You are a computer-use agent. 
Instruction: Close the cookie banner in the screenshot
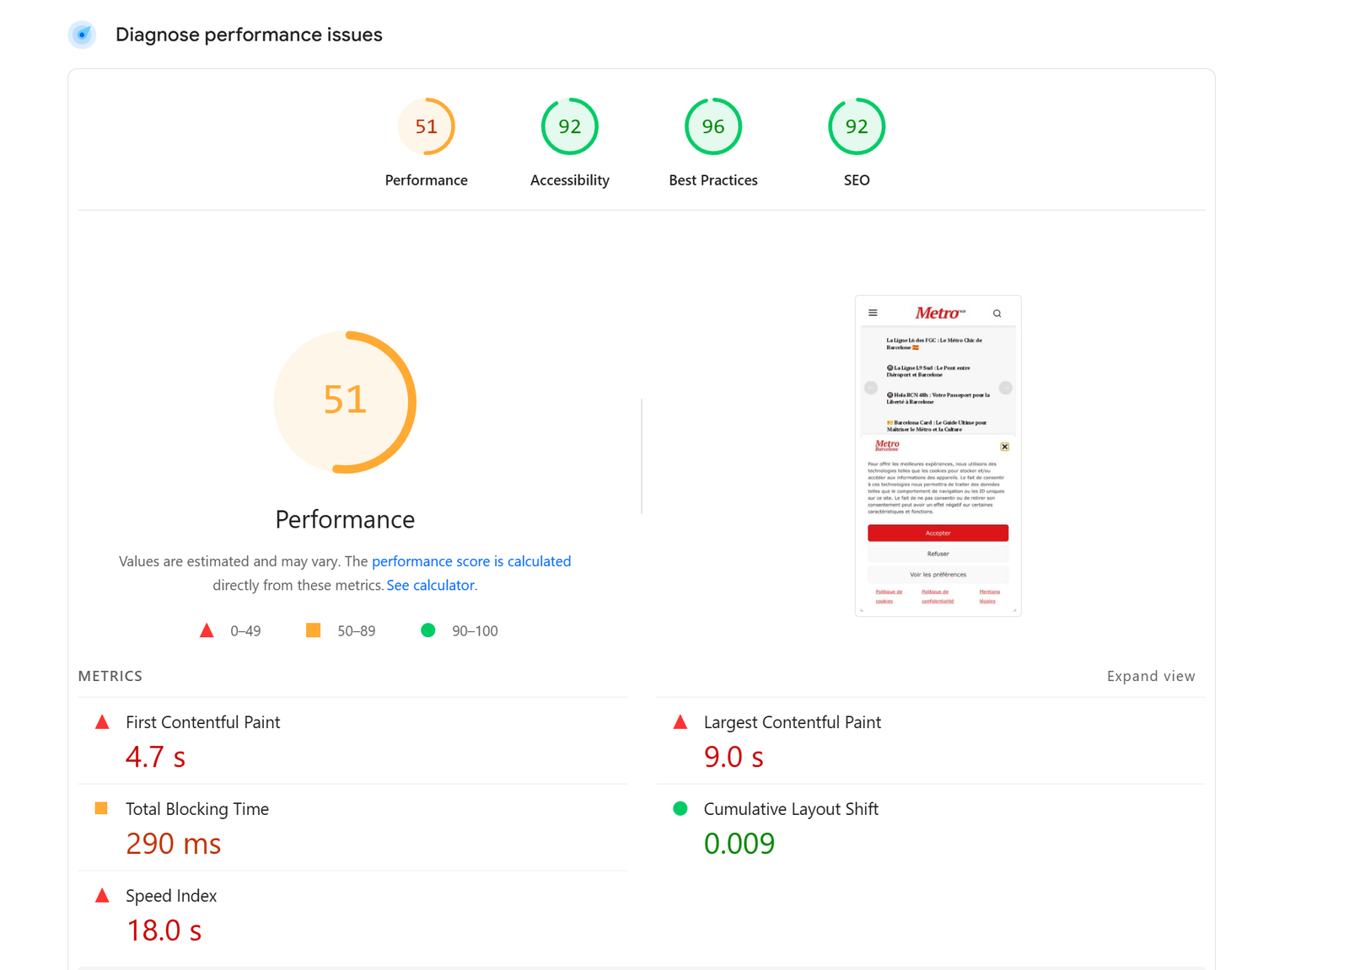tap(1004, 447)
